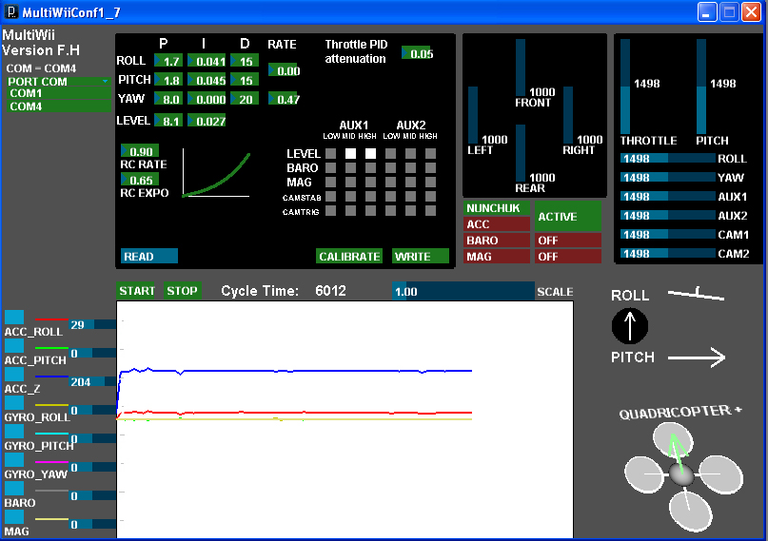The image size is (768, 541).
Task: Click the roll/pitch RATE value 0.00
Action: point(283,70)
